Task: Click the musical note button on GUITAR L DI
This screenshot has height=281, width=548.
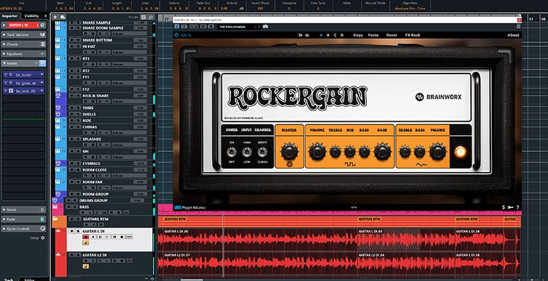Action: pyautogui.click(x=85, y=243)
